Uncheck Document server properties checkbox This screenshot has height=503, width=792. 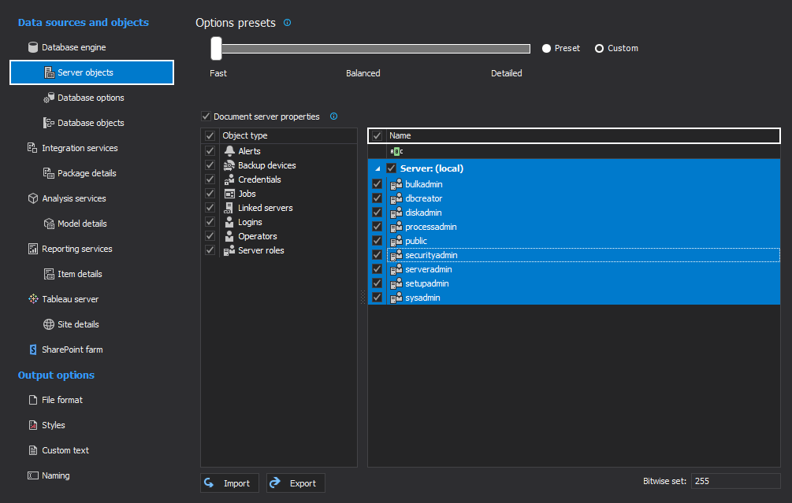(206, 117)
